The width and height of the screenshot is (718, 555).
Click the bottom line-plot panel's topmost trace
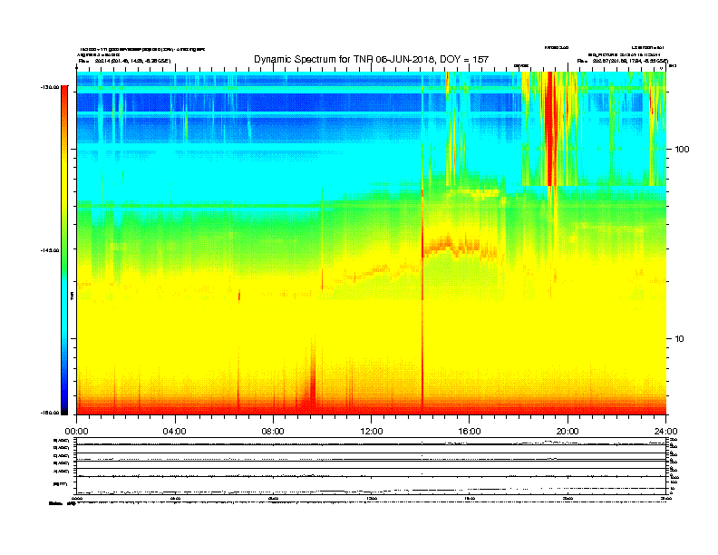(x=371, y=443)
